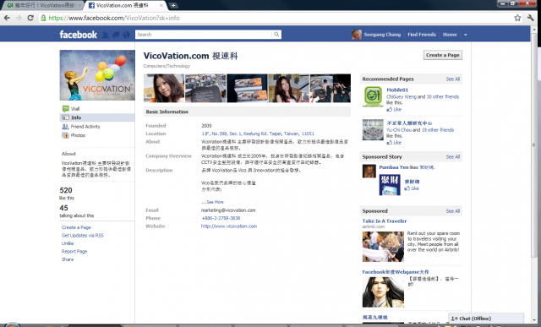Bookmark page with star icon

pyautogui.click(x=517, y=18)
